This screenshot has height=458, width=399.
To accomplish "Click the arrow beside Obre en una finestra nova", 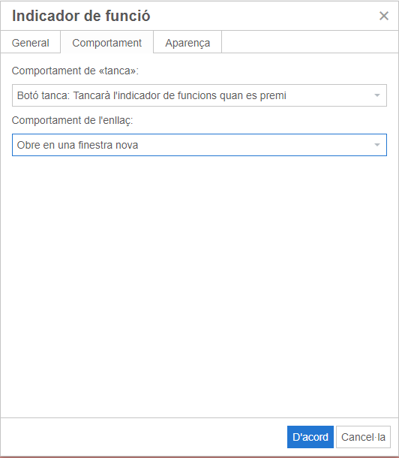I will [376, 145].
